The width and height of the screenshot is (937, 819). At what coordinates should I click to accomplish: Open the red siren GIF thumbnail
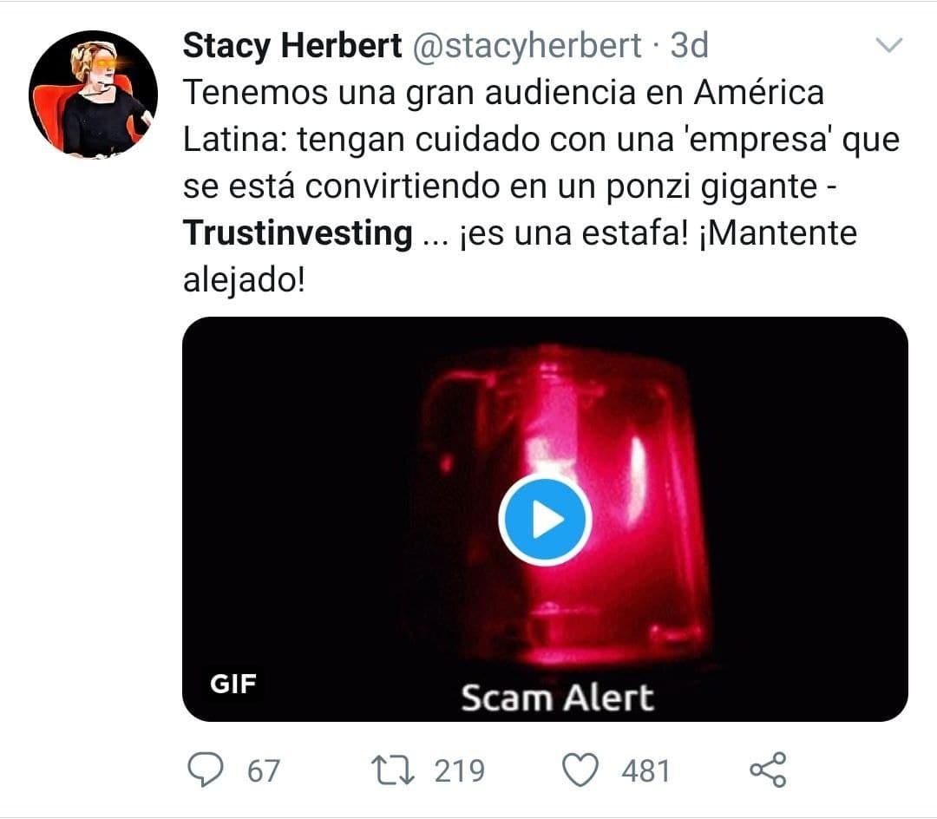[x=545, y=519]
